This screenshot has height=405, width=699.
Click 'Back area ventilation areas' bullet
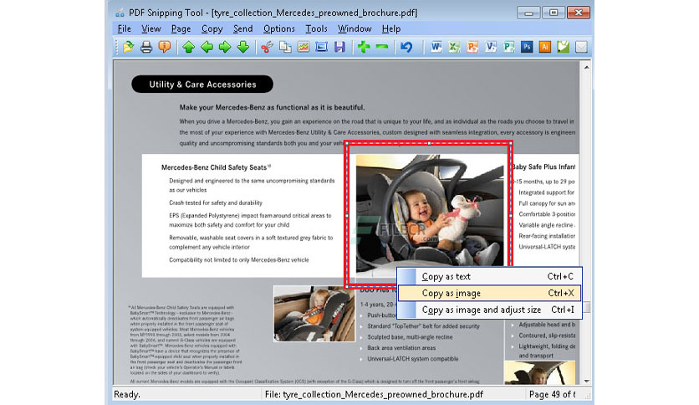pyautogui.click(x=401, y=348)
